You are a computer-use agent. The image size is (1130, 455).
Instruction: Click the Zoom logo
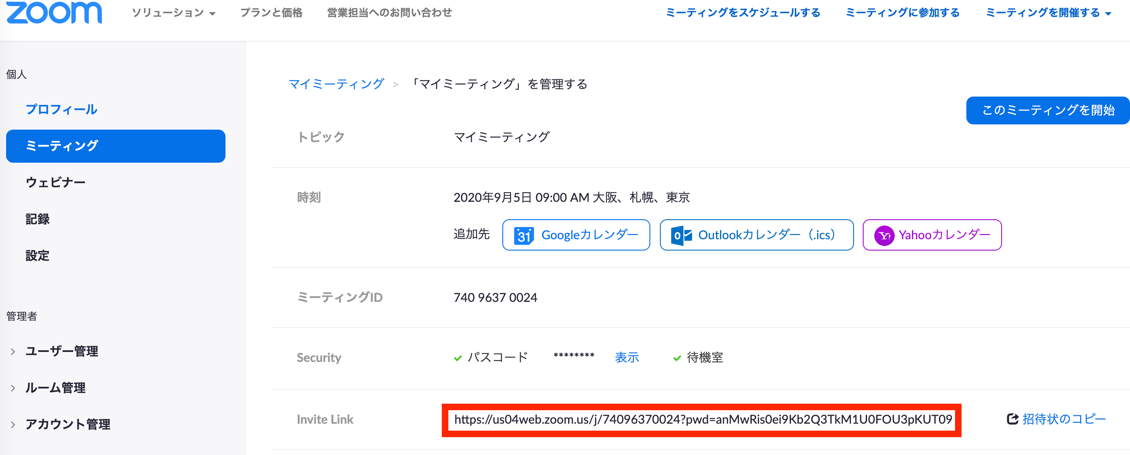(54, 12)
